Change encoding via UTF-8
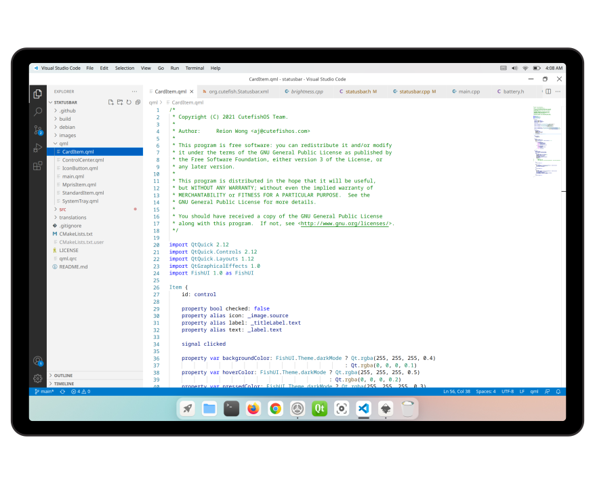 pos(508,391)
